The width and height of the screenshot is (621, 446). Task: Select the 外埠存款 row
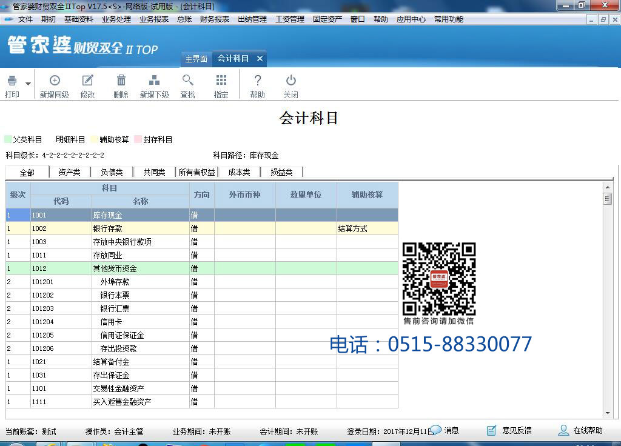(x=202, y=282)
